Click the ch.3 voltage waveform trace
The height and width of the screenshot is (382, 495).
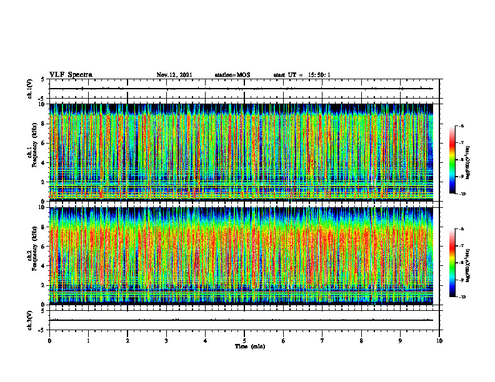(x=241, y=320)
